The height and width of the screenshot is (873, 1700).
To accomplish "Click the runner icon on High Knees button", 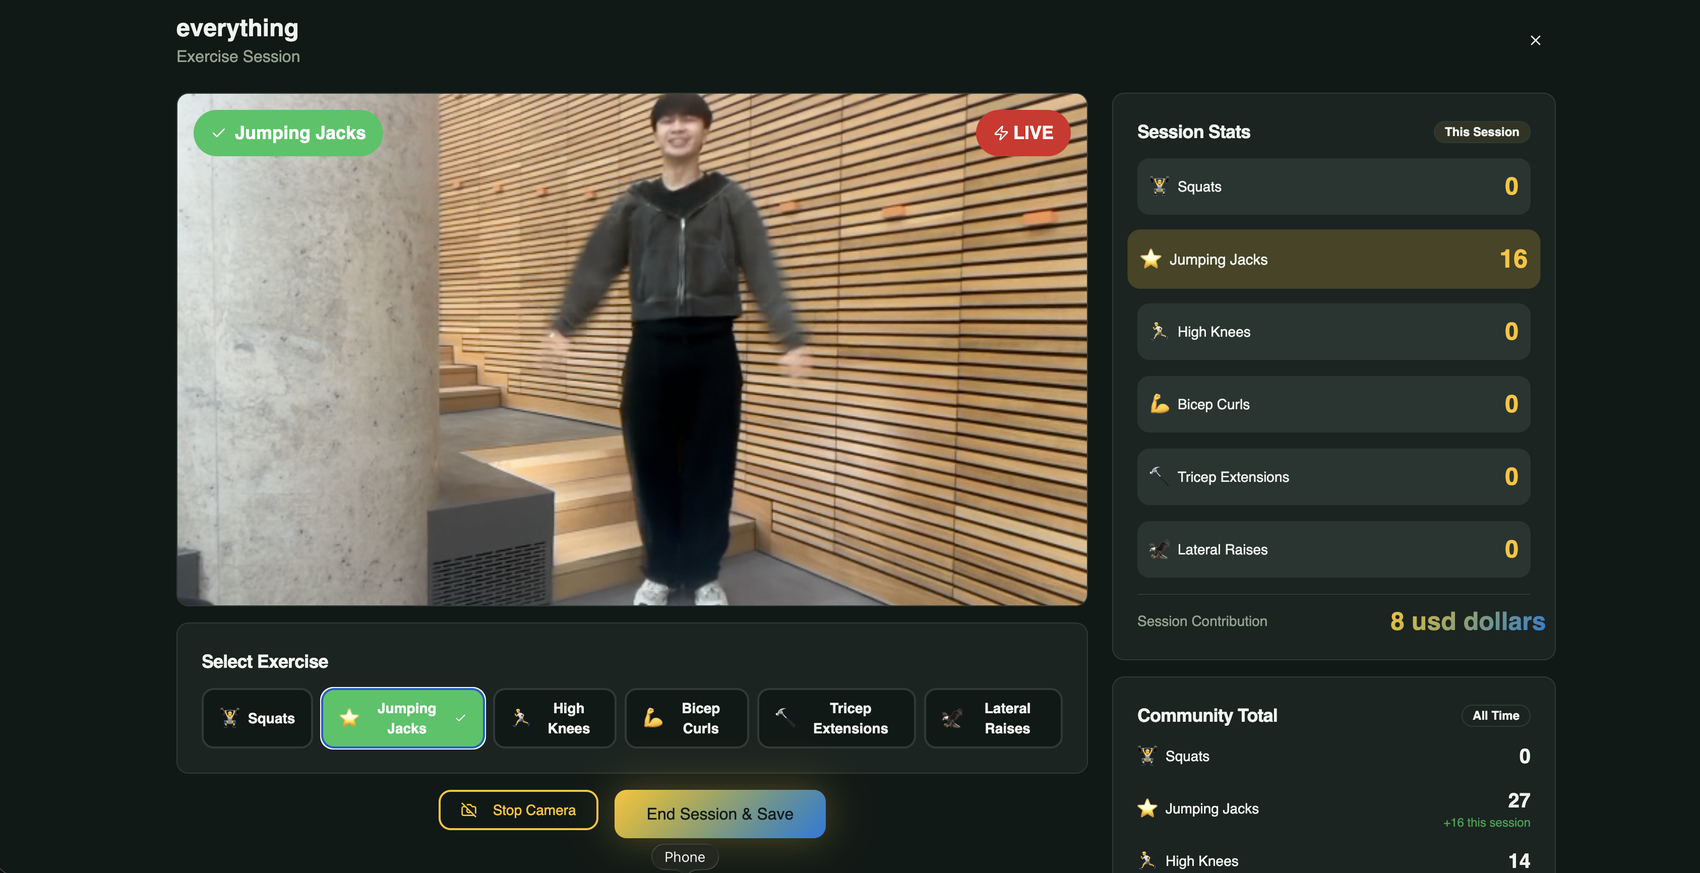I will 521,717.
